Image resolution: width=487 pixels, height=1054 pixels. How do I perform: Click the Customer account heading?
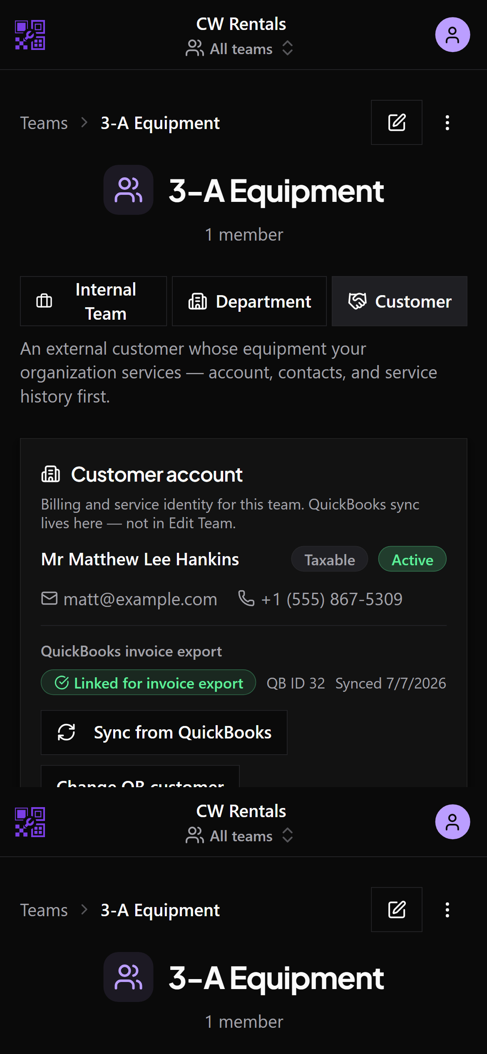157,475
